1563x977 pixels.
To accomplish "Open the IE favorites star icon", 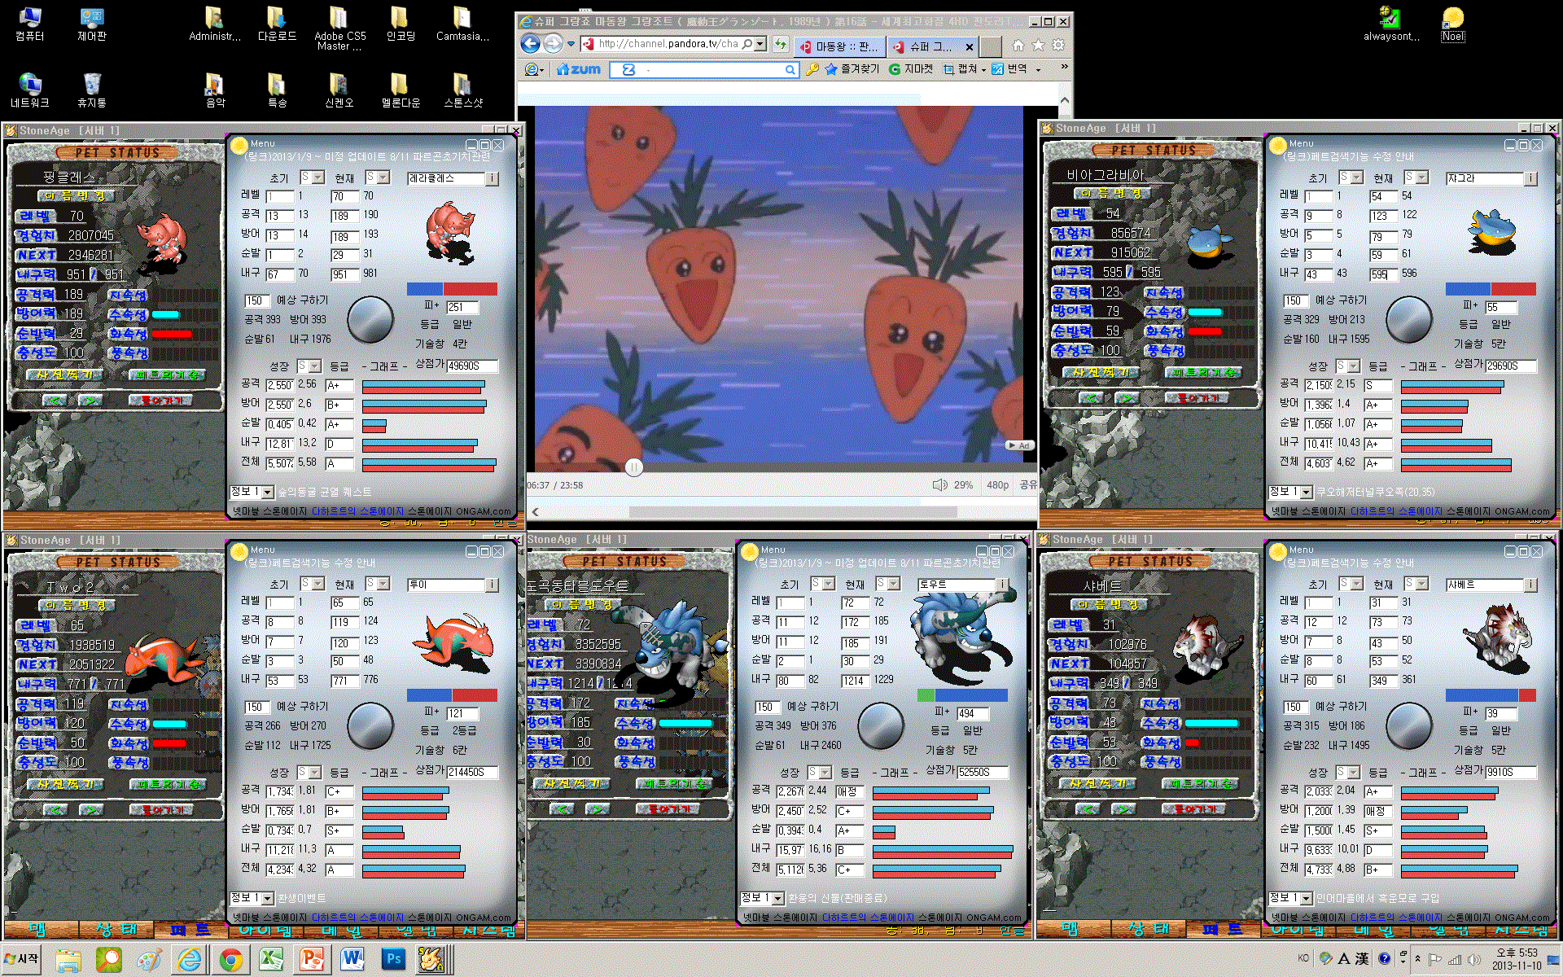I will (1038, 46).
